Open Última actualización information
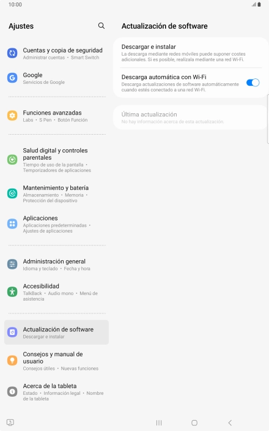 click(x=191, y=118)
